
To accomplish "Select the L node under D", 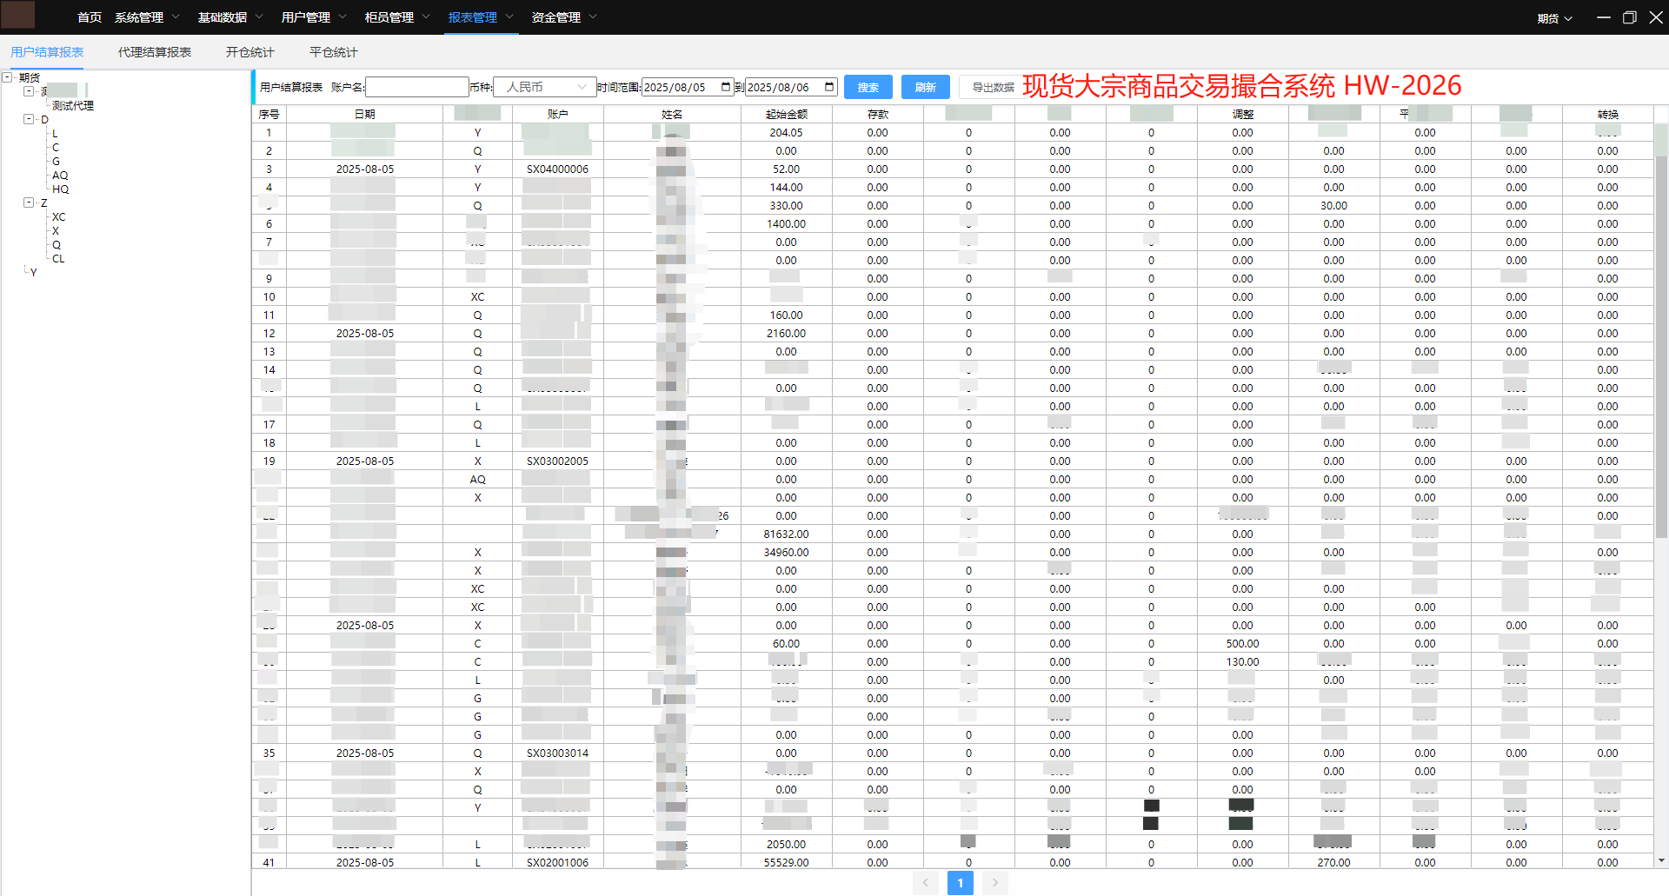I will [x=55, y=133].
